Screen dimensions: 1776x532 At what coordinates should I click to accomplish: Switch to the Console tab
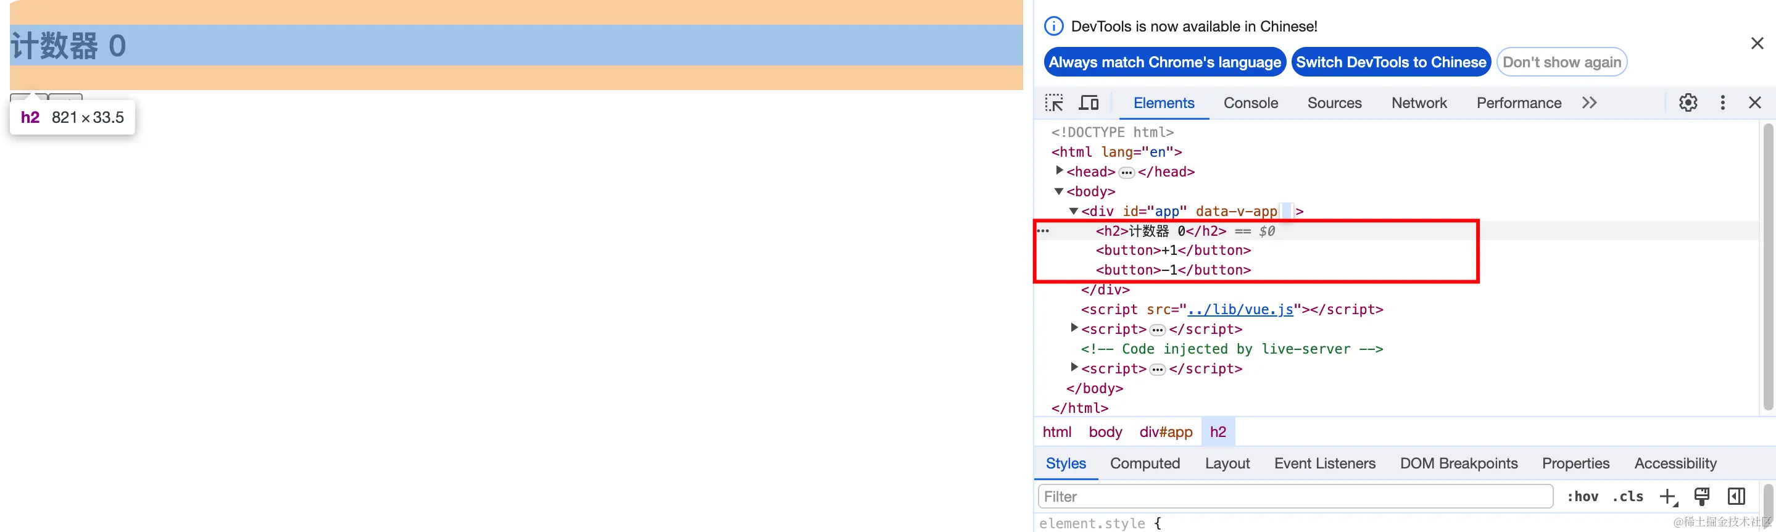1251,102
